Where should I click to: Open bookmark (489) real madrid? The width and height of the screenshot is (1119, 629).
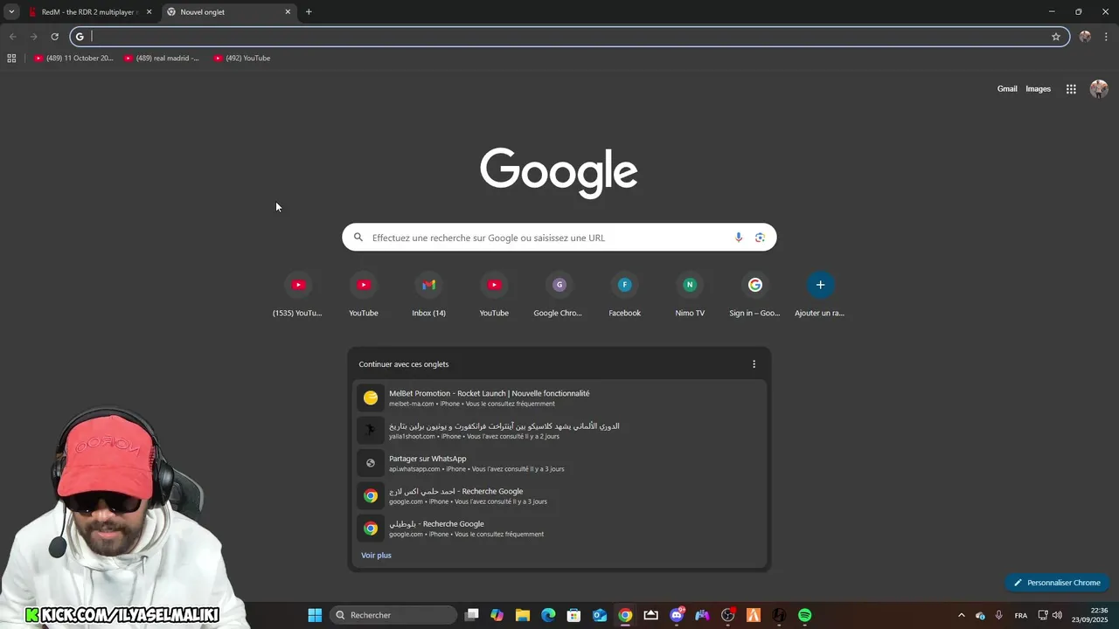point(162,59)
